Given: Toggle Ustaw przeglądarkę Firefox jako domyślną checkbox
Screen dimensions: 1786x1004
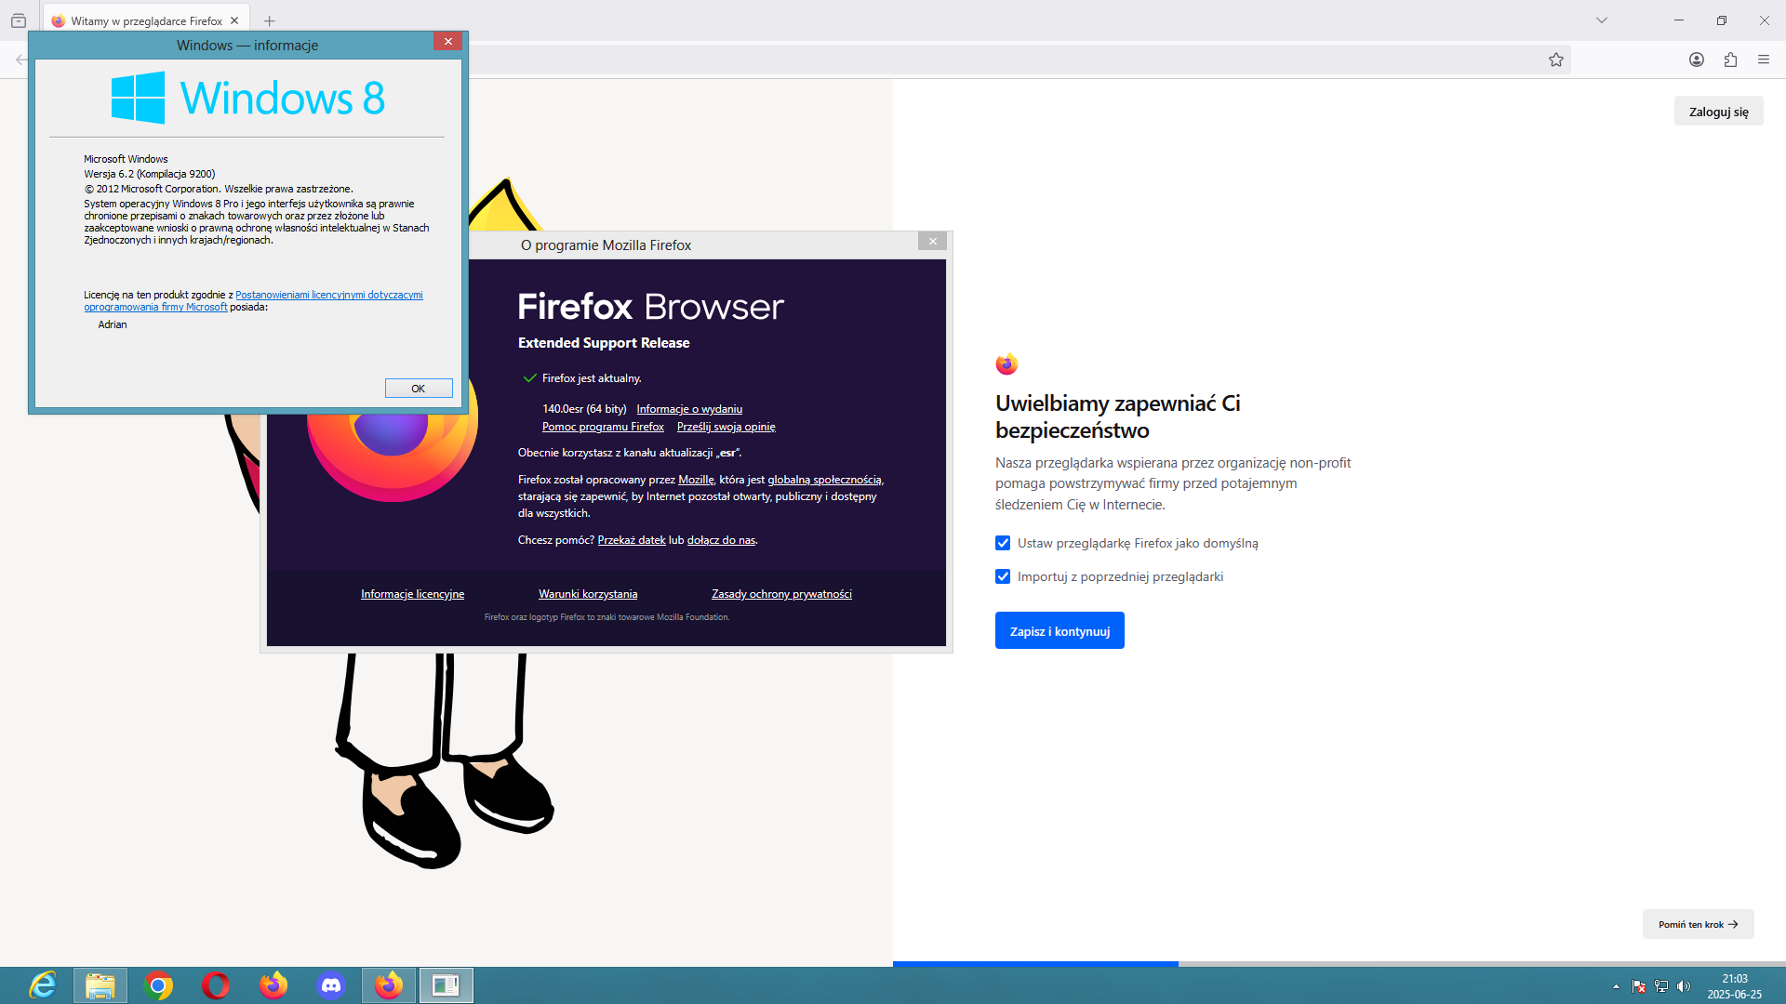Looking at the screenshot, I should (1003, 543).
